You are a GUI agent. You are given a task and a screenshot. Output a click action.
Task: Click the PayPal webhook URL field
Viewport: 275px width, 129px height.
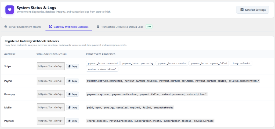51,81
